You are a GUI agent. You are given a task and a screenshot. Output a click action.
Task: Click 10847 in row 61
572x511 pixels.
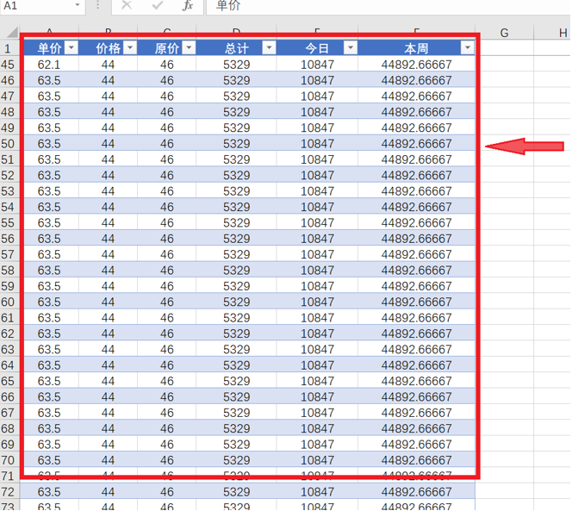[x=317, y=318]
